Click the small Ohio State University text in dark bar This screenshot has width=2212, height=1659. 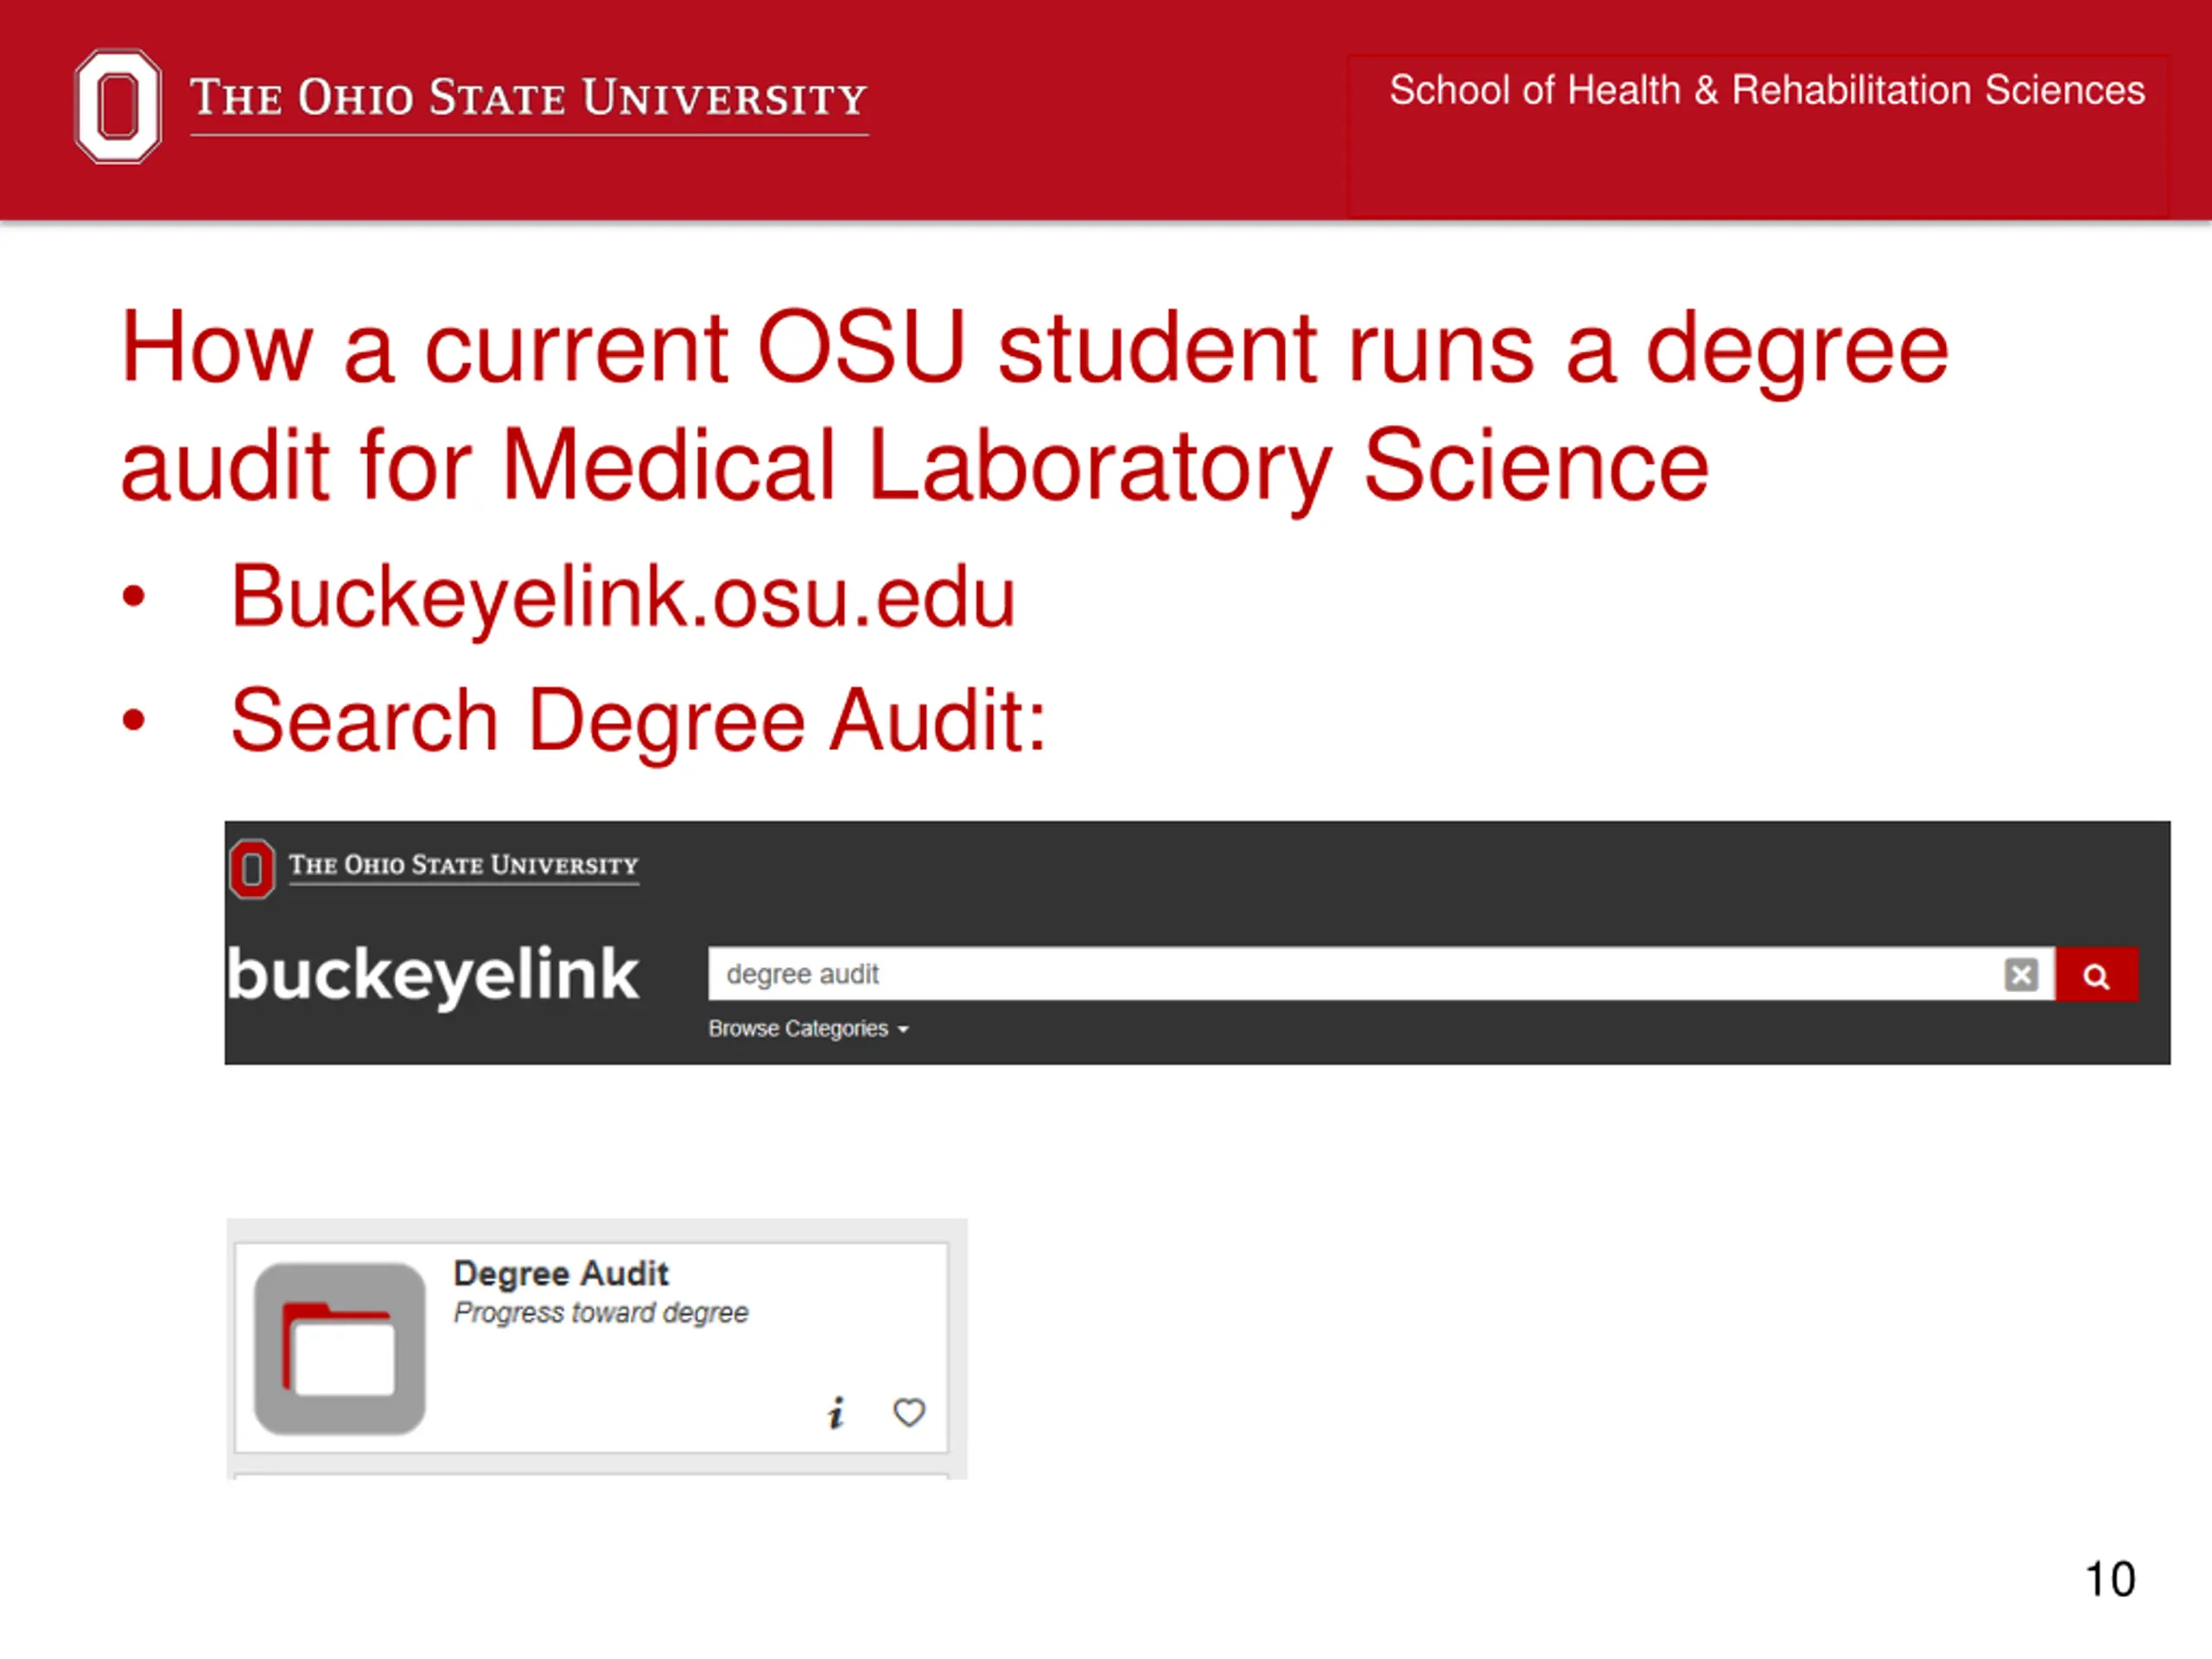click(464, 865)
